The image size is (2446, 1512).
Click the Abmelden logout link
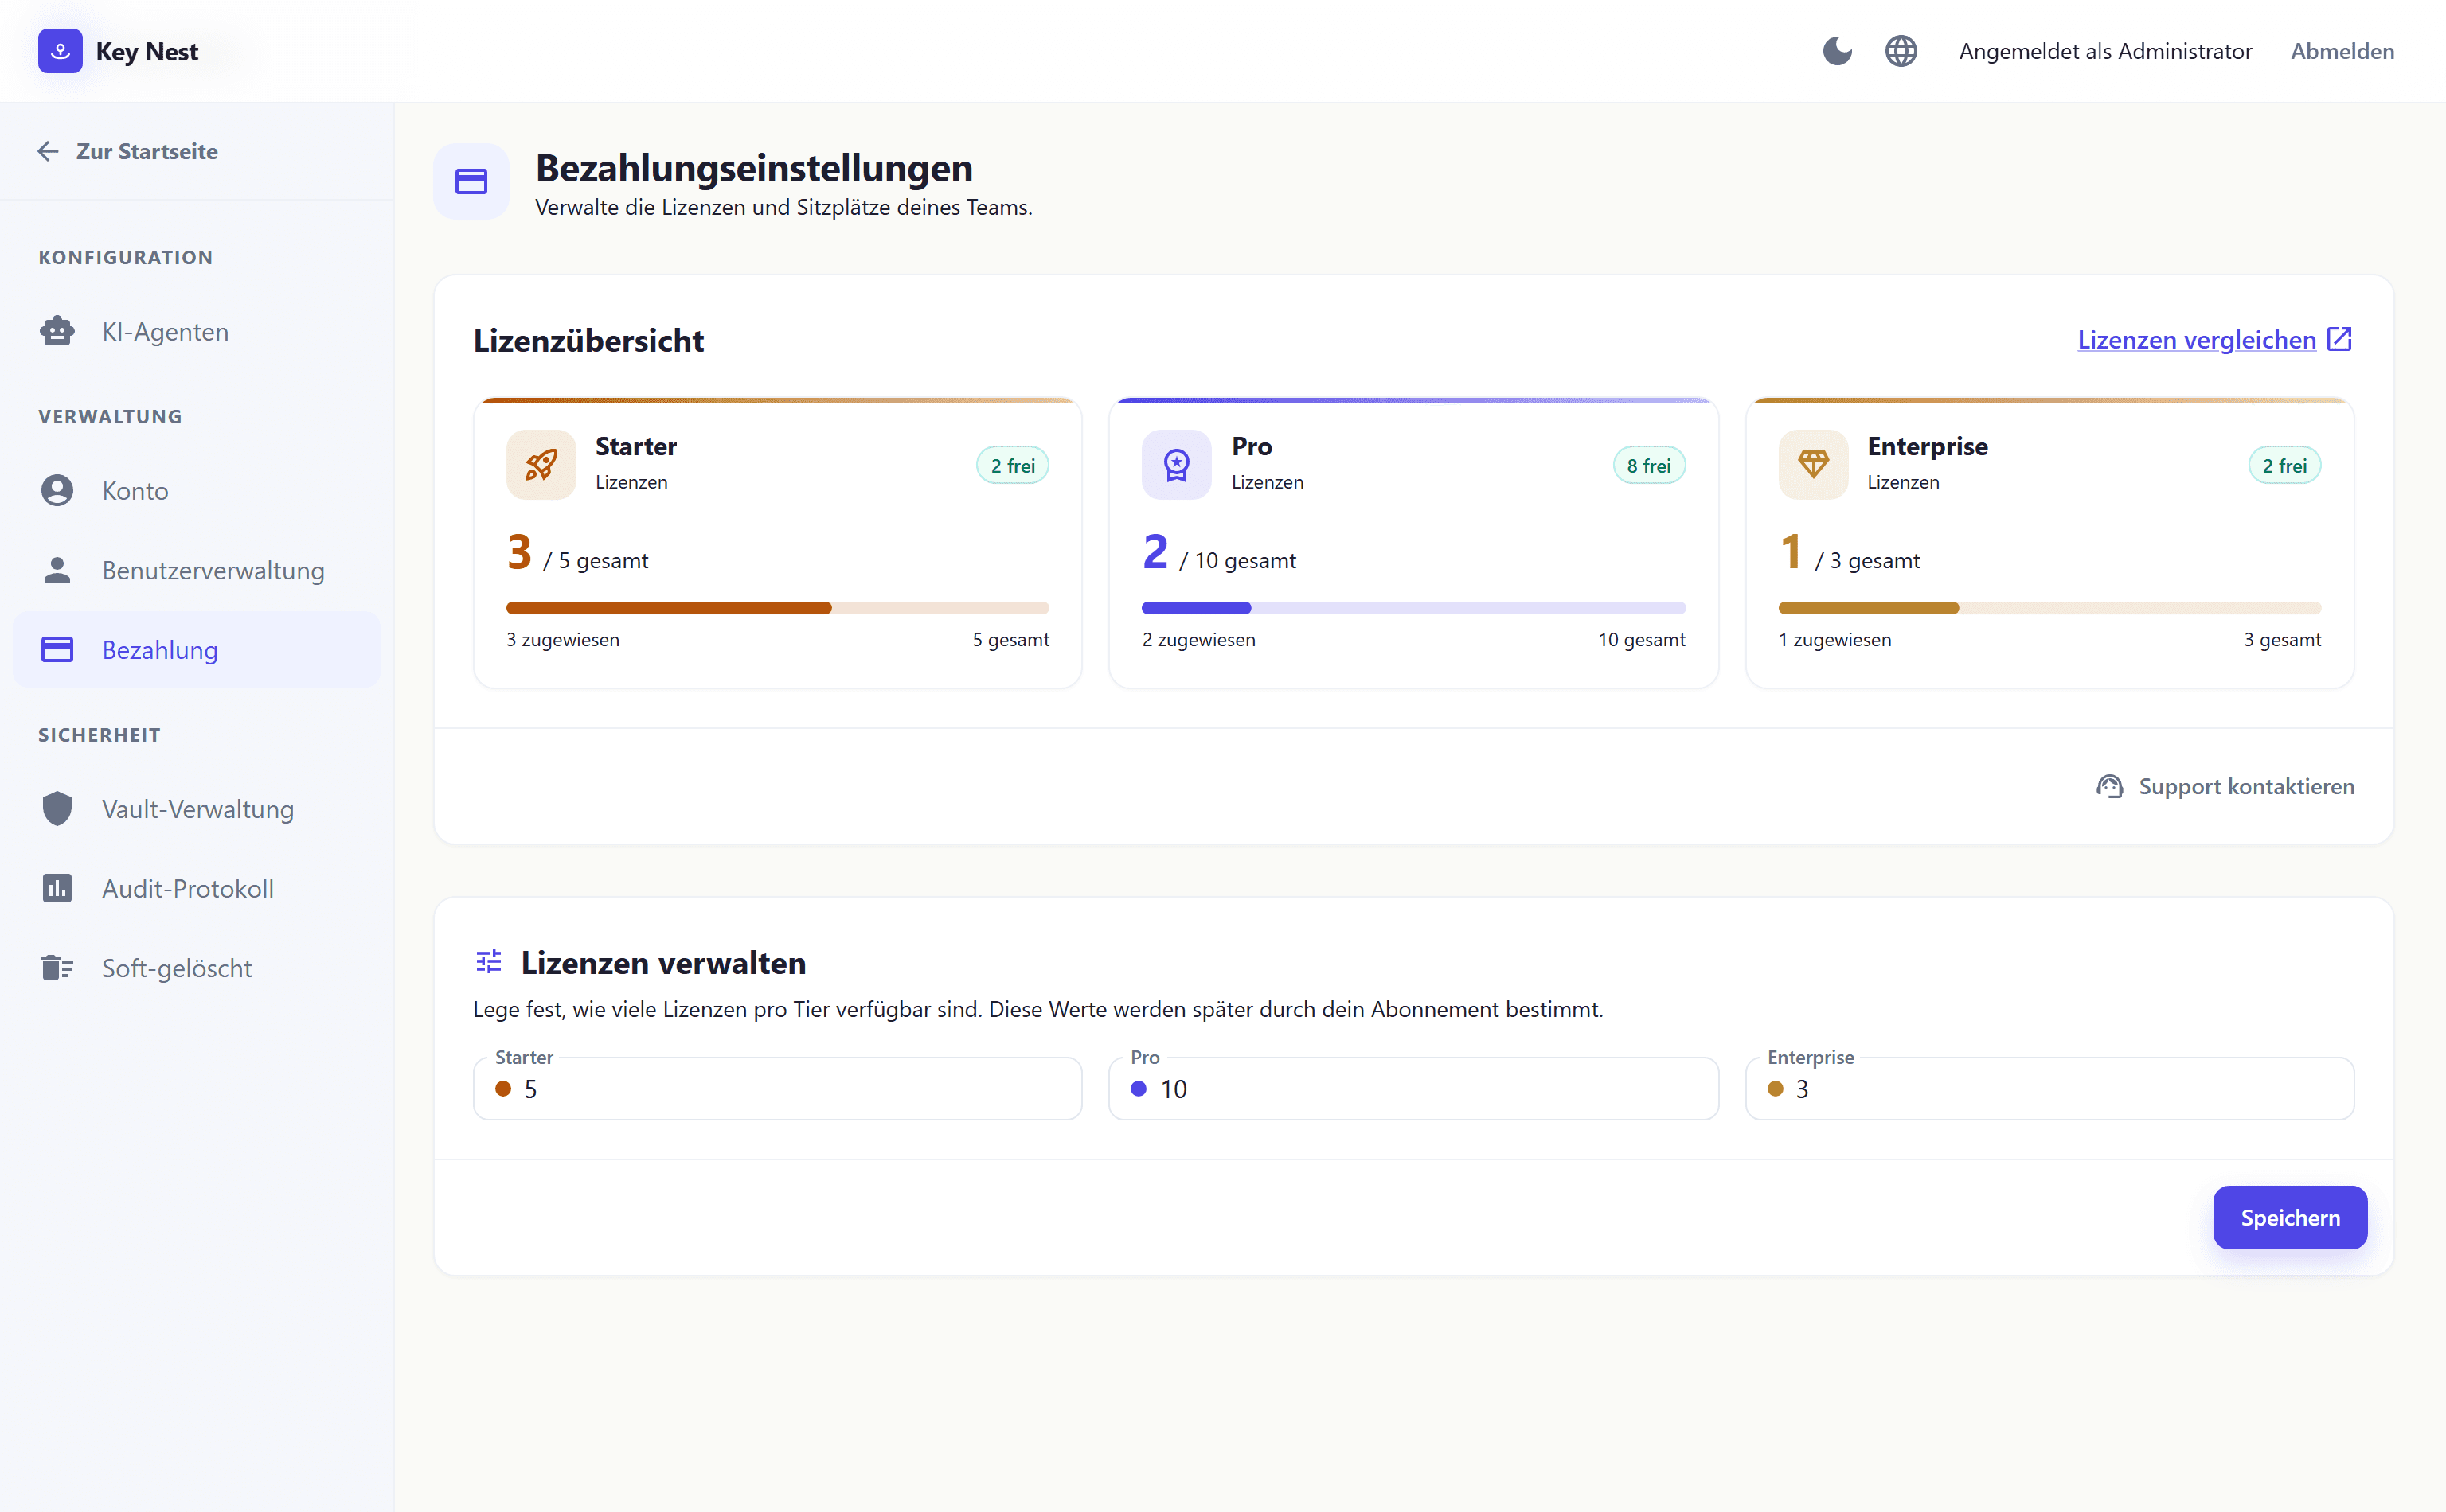pos(2342,51)
